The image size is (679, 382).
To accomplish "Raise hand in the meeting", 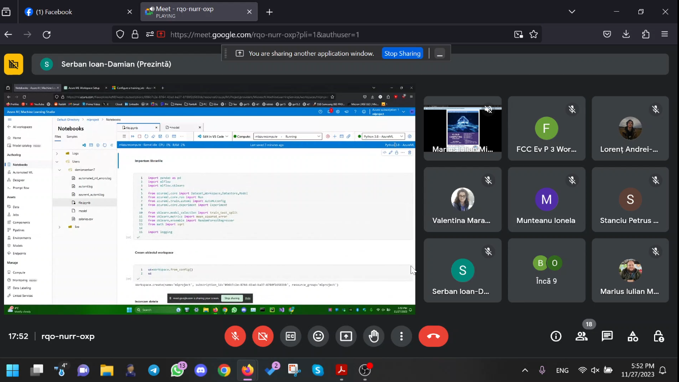I will pos(374,336).
